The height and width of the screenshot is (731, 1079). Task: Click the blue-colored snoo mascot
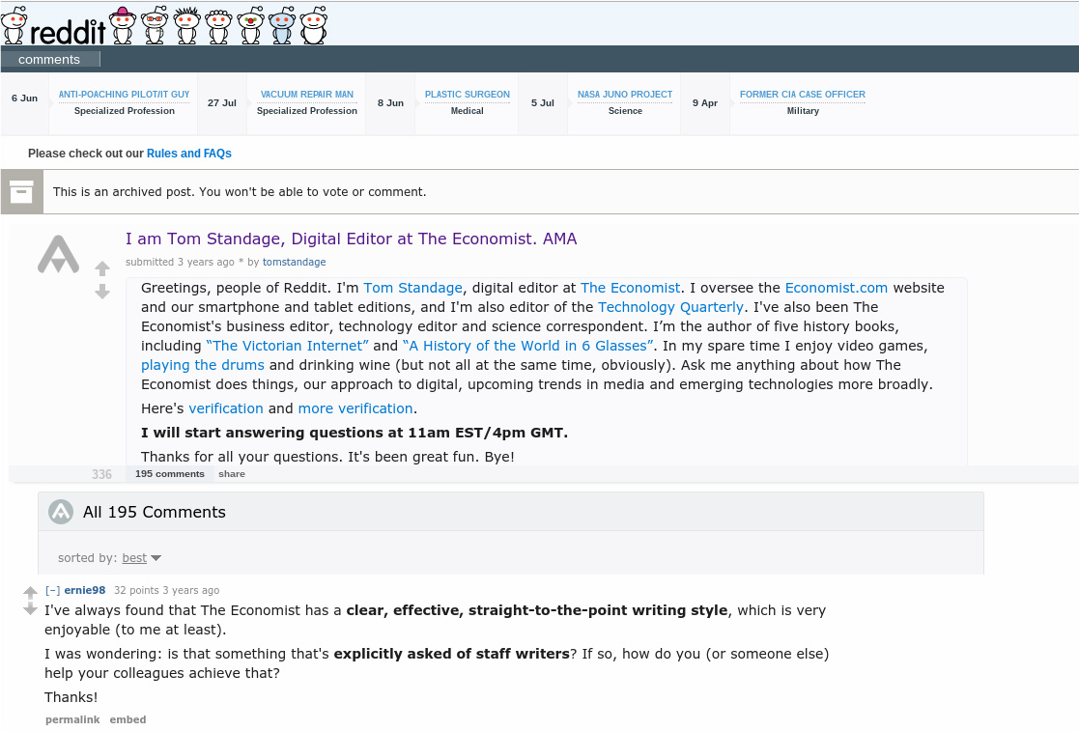(282, 25)
